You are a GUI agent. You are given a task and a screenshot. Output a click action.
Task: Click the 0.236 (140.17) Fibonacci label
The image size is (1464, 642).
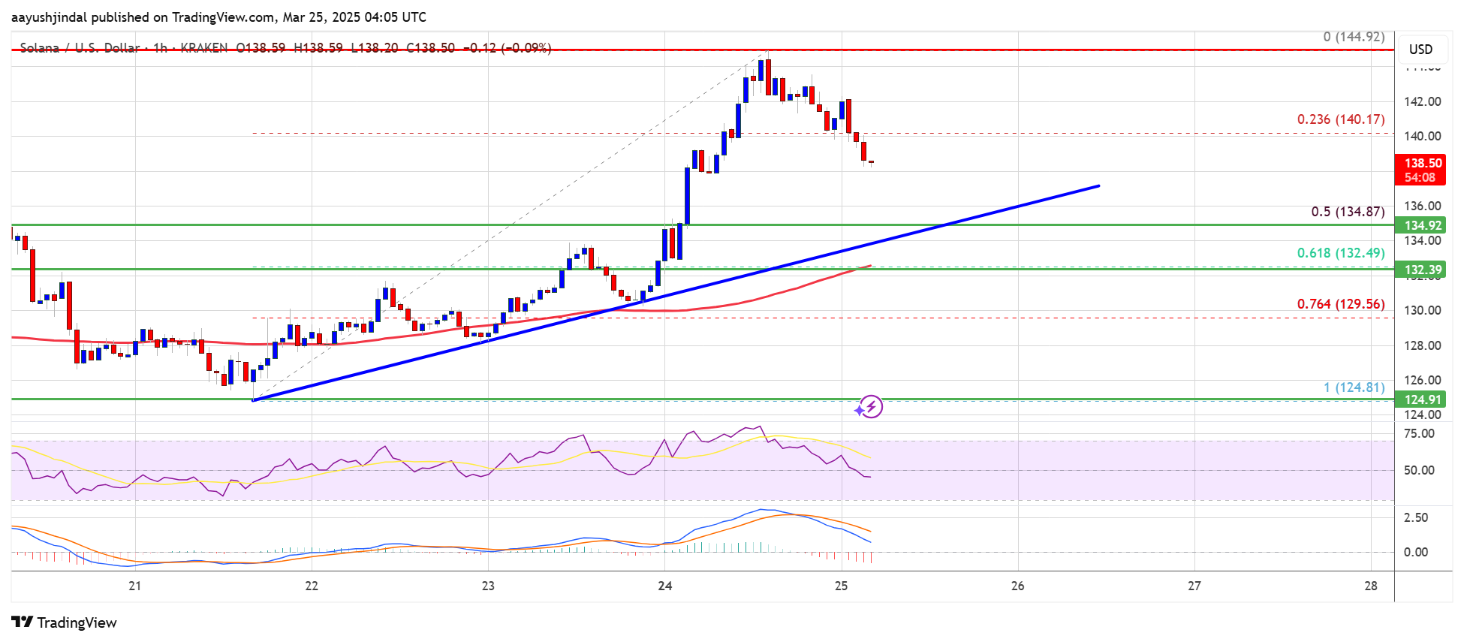click(x=1340, y=119)
